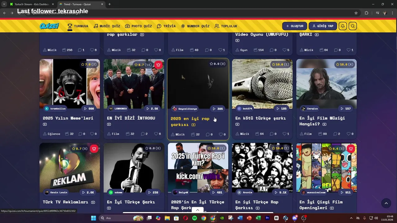Open the Topluluk community page
The height and width of the screenshot is (223, 397).
(226, 26)
